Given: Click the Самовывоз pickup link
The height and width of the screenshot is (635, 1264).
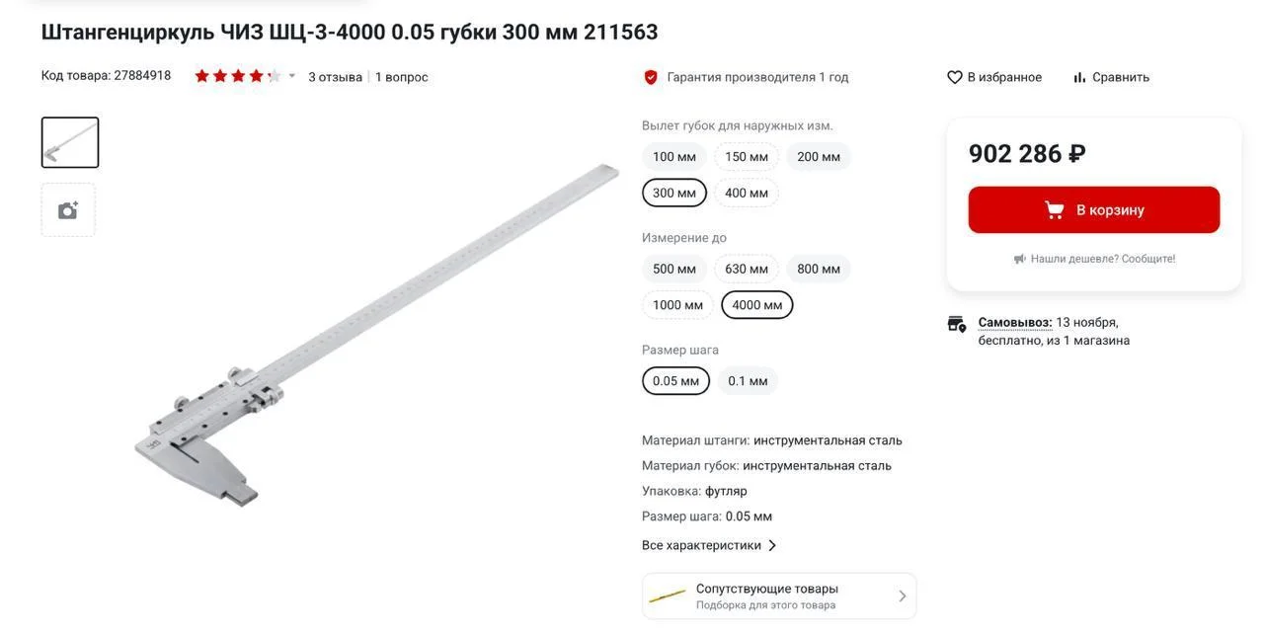Looking at the screenshot, I should [x=1015, y=322].
